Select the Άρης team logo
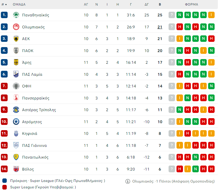The image size is (219, 191). [16, 62]
